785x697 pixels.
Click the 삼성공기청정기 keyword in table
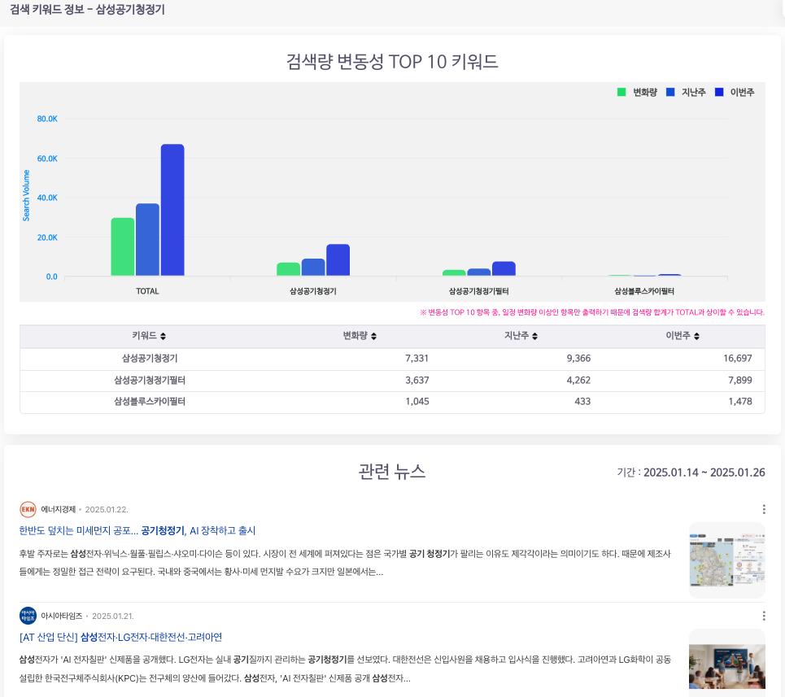tap(150, 358)
